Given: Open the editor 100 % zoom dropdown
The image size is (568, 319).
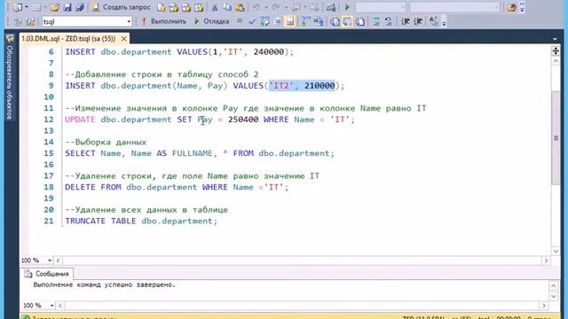Looking at the screenshot, I should click(x=50, y=261).
